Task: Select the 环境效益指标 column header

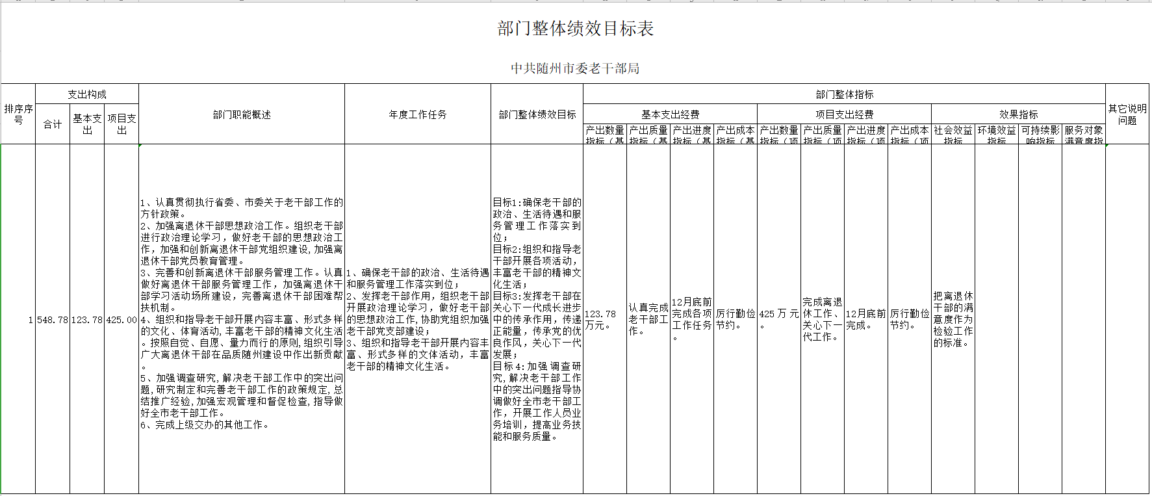Action: tap(997, 135)
